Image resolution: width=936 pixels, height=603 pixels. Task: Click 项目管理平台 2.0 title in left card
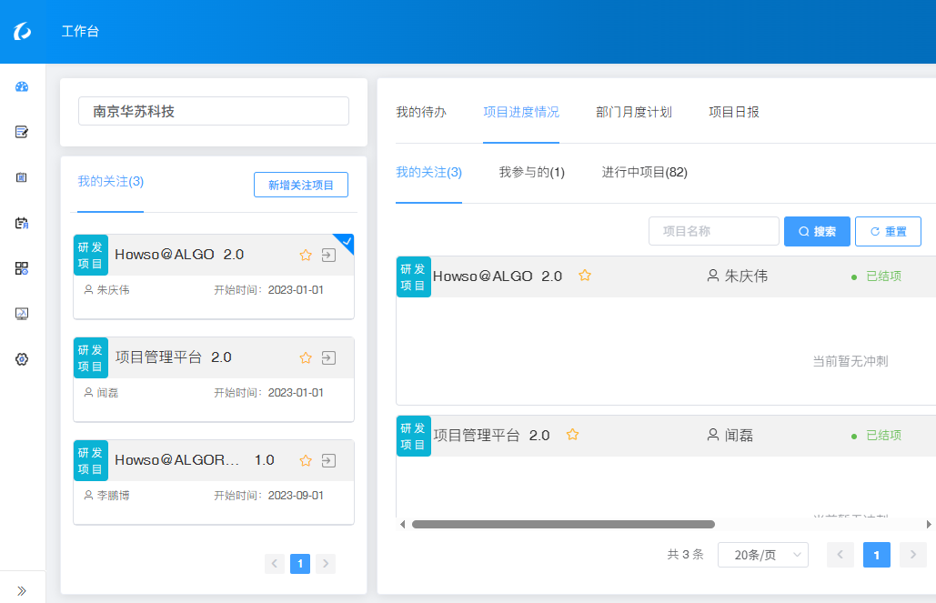173,357
